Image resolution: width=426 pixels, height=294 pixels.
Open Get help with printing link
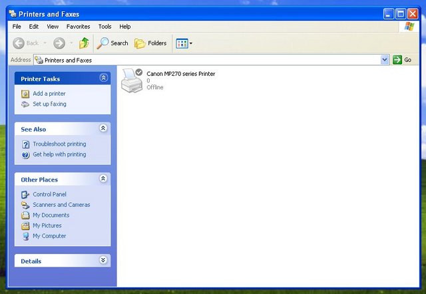pyautogui.click(x=59, y=154)
